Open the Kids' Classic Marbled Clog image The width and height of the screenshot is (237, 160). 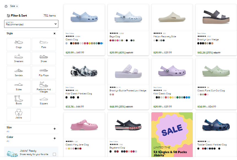pos(84,71)
